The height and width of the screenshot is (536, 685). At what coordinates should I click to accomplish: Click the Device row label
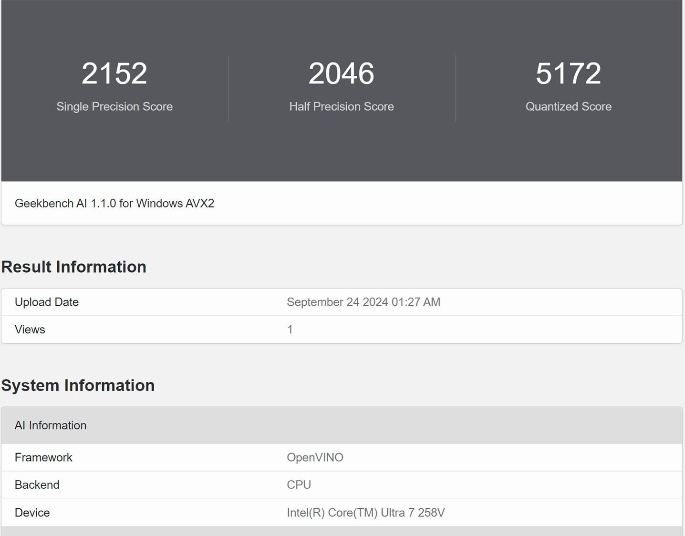click(x=32, y=513)
